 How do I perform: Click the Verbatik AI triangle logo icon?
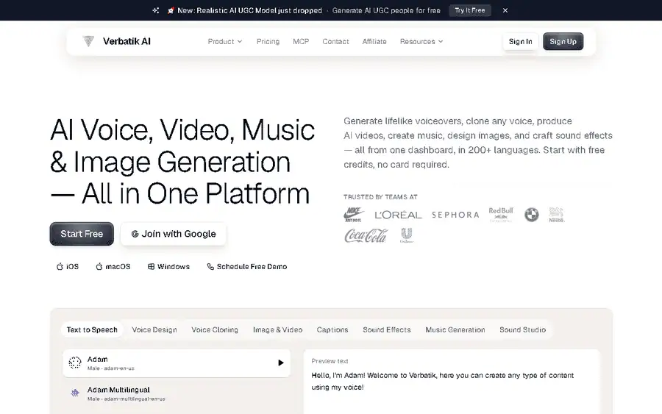88,41
